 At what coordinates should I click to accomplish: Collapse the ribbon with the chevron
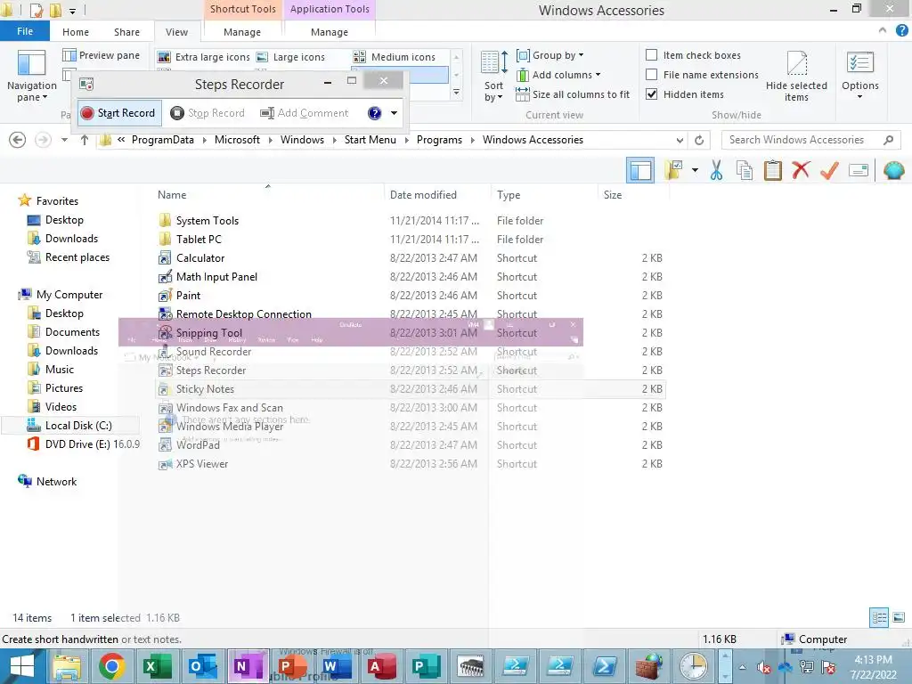point(883,31)
